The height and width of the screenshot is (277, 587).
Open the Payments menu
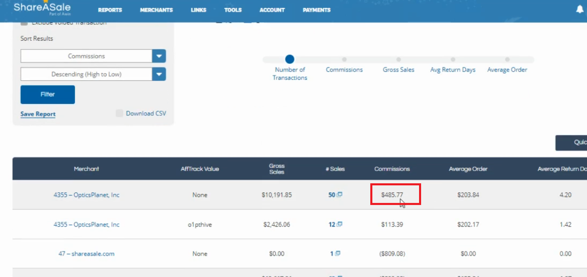point(317,10)
